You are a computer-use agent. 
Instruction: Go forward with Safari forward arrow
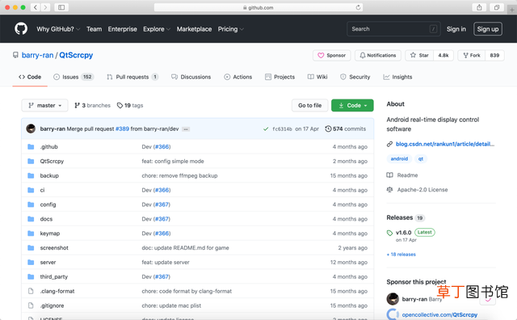click(x=45, y=7)
